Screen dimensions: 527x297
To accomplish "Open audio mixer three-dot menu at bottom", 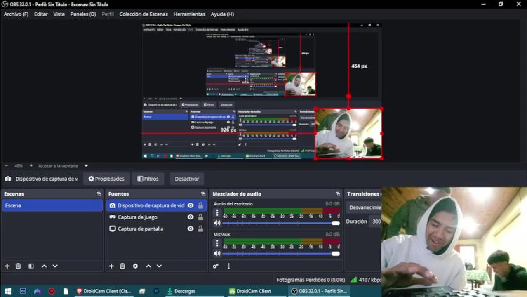I will click(228, 266).
